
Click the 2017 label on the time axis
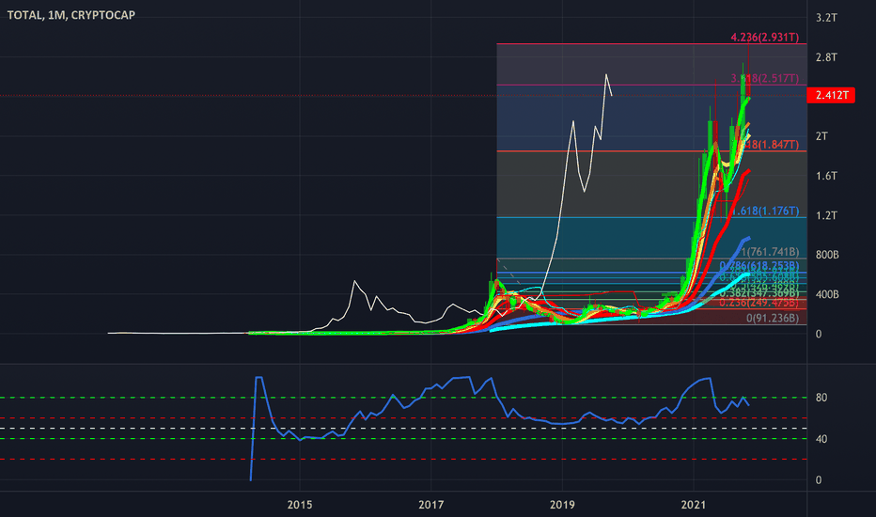pyautogui.click(x=431, y=505)
